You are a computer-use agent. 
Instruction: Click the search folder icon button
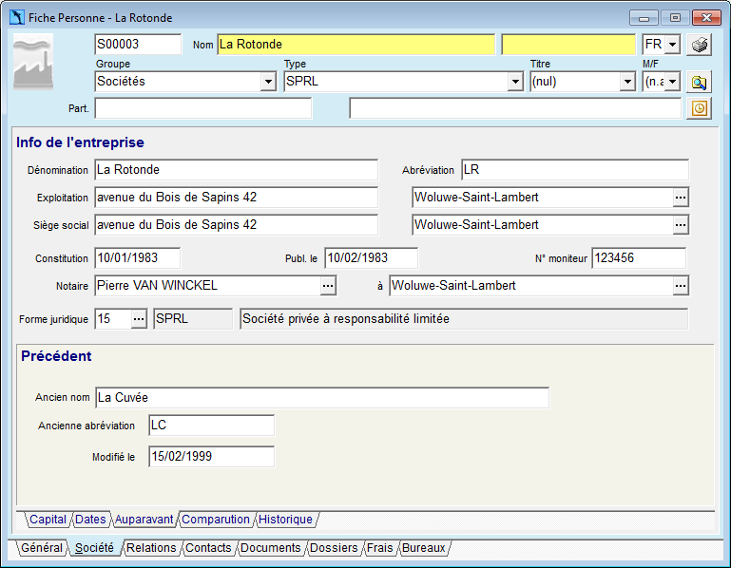coord(699,82)
